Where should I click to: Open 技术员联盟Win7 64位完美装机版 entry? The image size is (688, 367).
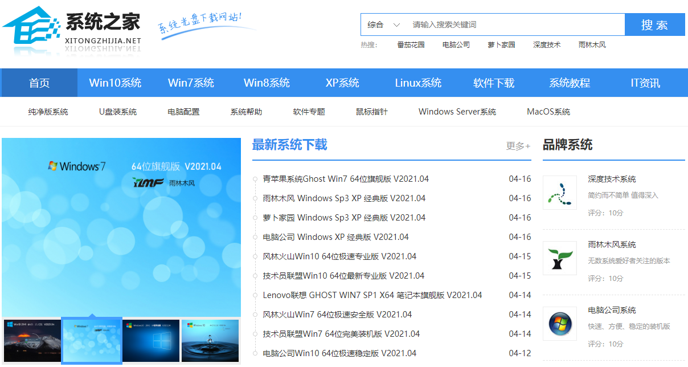pos(341,334)
